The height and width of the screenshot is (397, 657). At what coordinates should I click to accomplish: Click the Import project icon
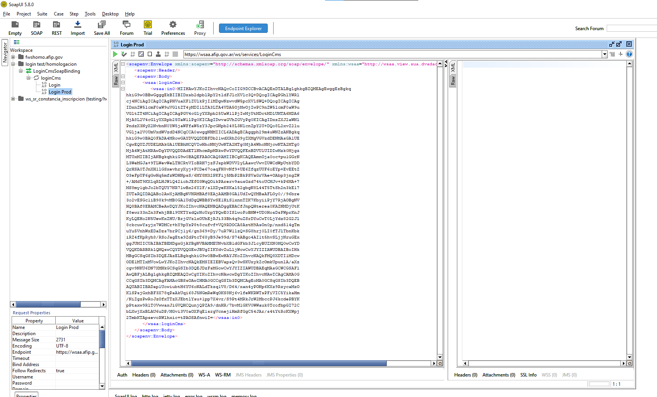(77, 28)
